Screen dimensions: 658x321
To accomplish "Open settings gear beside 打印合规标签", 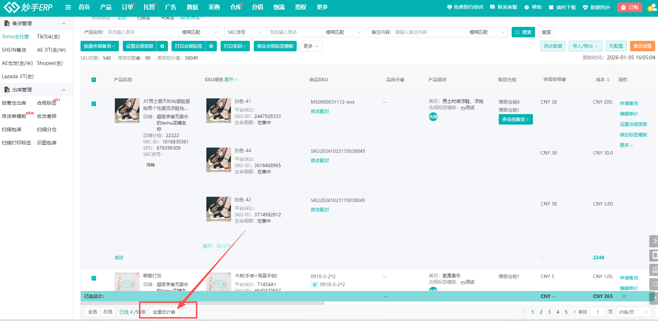I will coord(211,46).
